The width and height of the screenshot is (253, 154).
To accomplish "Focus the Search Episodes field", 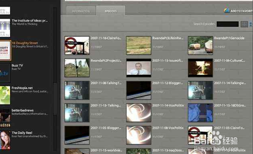I will pyautogui.click(x=228, y=24).
